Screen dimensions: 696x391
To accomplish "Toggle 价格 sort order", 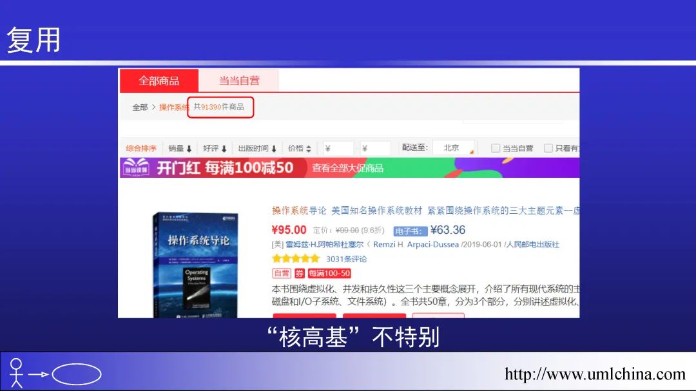I will pos(300,148).
